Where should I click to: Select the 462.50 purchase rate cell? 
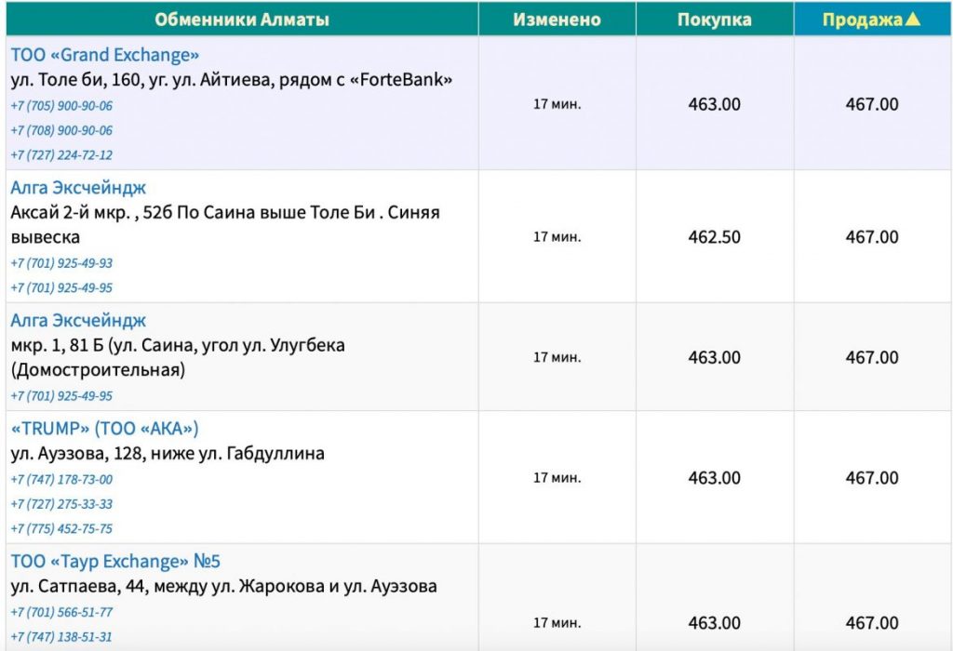(x=714, y=237)
